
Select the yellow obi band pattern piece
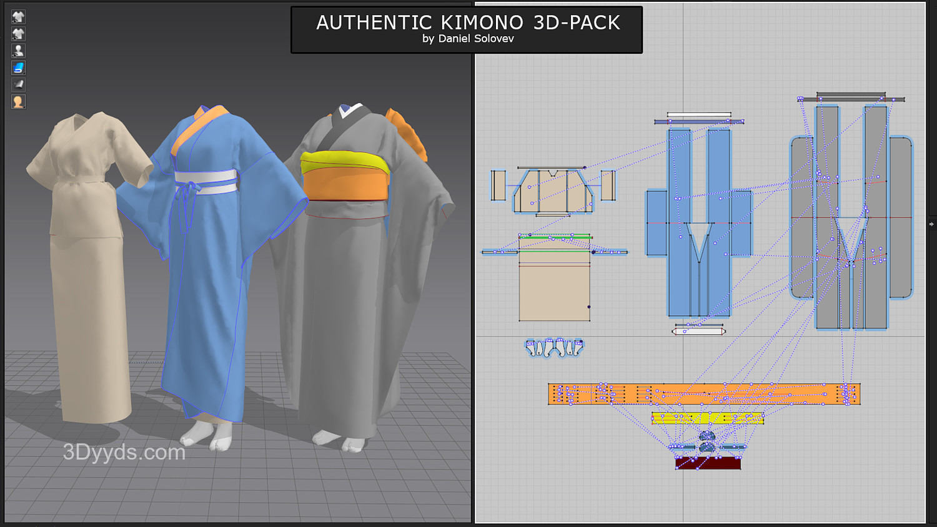click(707, 418)
